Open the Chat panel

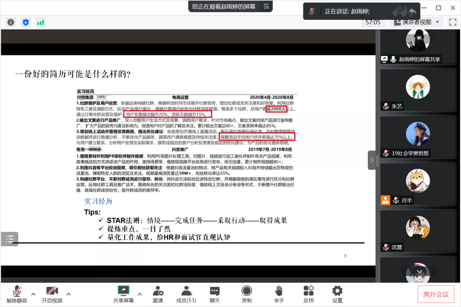(x=215, y=294)
